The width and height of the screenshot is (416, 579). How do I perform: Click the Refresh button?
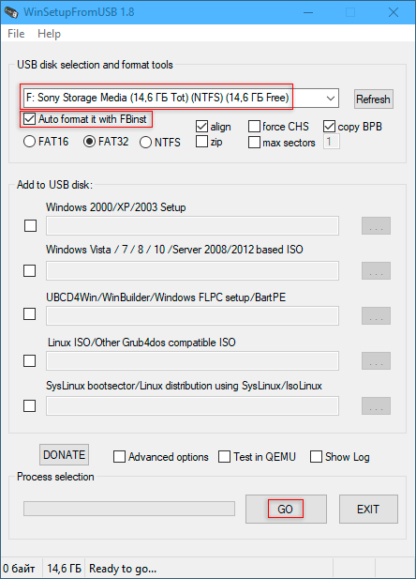[374, 99]
